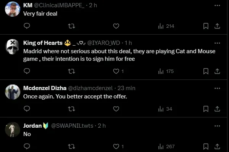Like KM's "Very fair deal" tweet

point(116,26)
